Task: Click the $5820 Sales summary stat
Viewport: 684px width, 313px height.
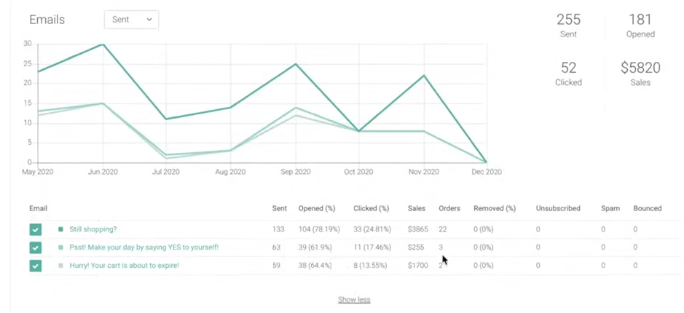Action: pos(640,74)
